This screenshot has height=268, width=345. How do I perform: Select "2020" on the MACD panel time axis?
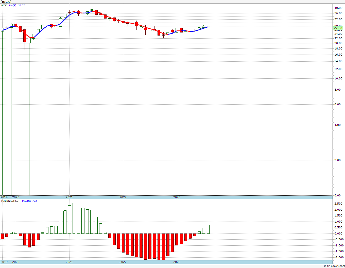pos(16,262)
